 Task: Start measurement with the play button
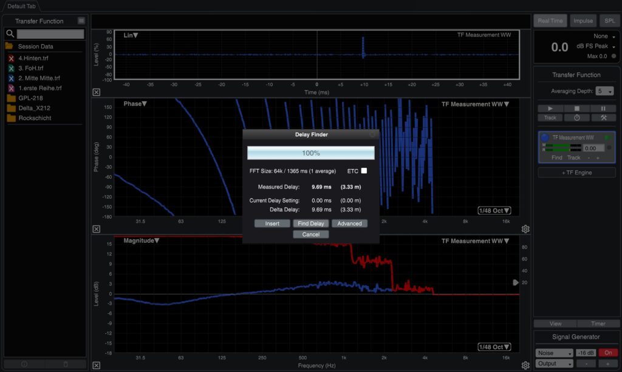tap(550, 108)
